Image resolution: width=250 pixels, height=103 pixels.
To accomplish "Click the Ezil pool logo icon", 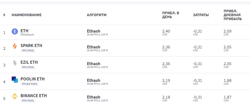I will tap(15, 63).
